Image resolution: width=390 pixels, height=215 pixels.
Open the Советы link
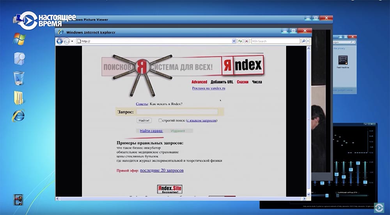tap(142, 104)
